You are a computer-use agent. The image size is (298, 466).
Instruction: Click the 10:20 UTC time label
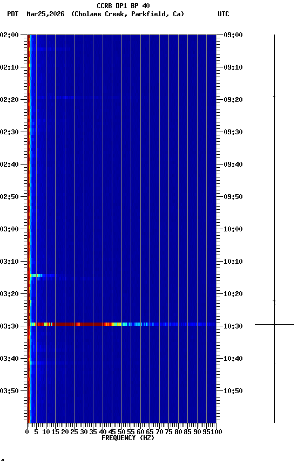(233, 294)
